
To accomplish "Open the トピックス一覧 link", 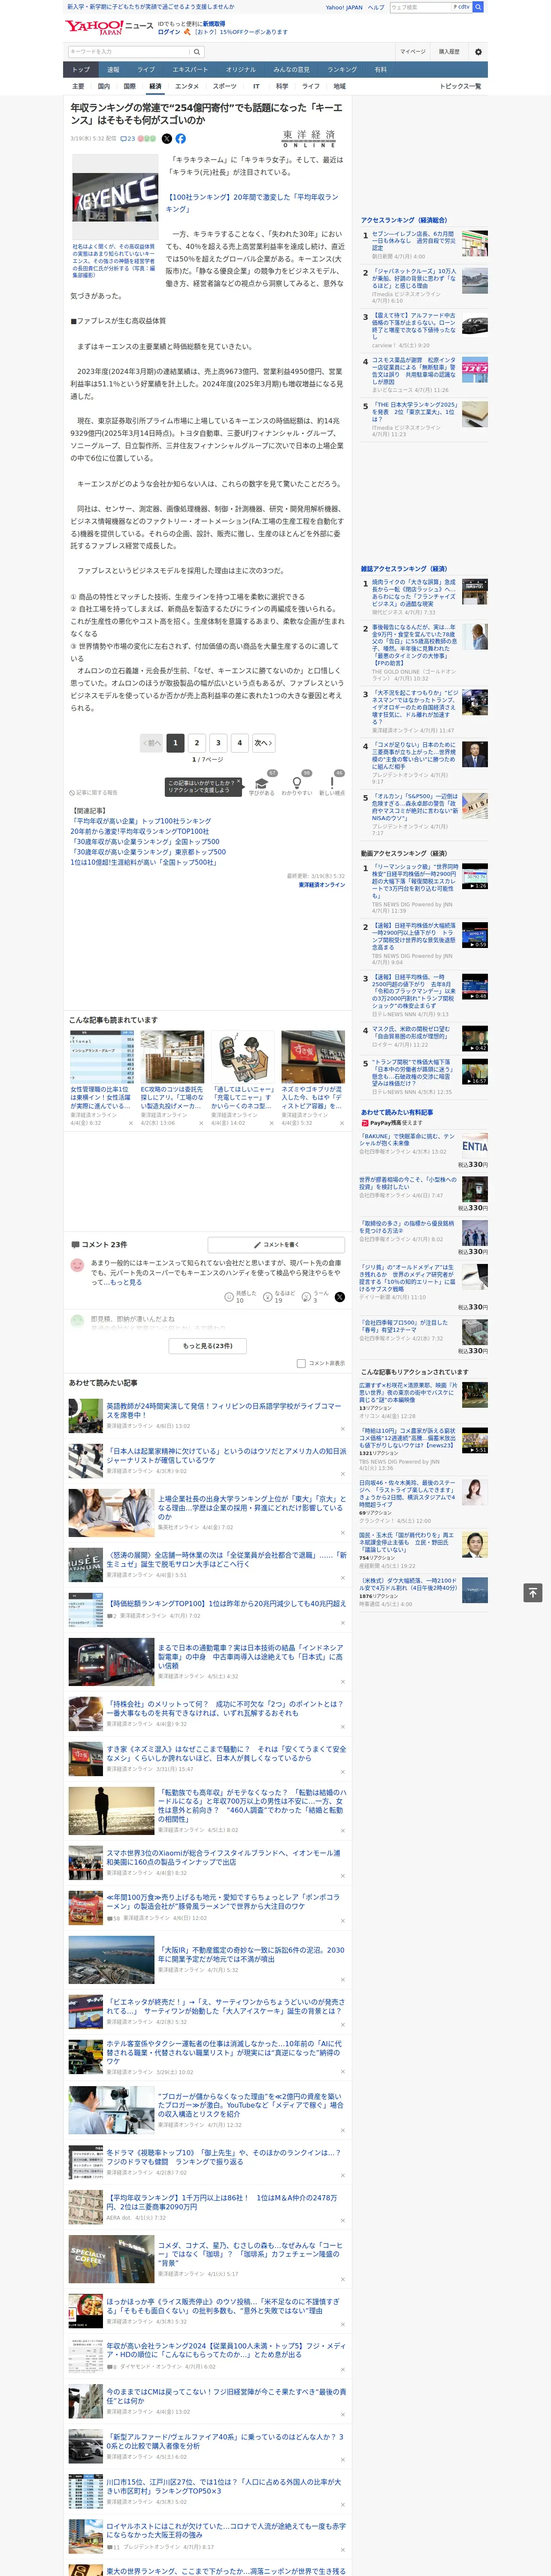I will click(460, 86).
